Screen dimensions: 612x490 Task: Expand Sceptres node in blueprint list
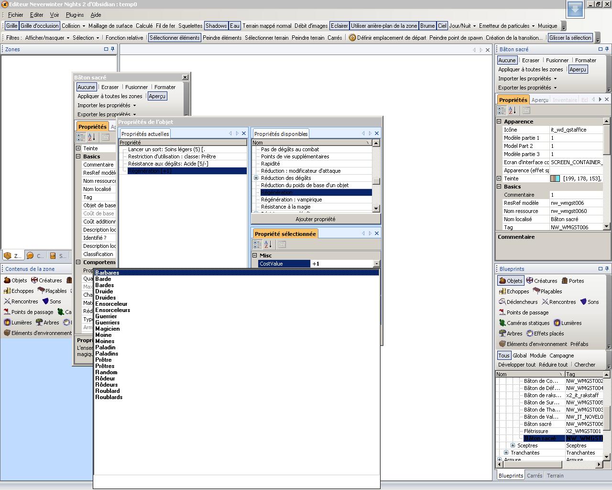click(513, 445)
